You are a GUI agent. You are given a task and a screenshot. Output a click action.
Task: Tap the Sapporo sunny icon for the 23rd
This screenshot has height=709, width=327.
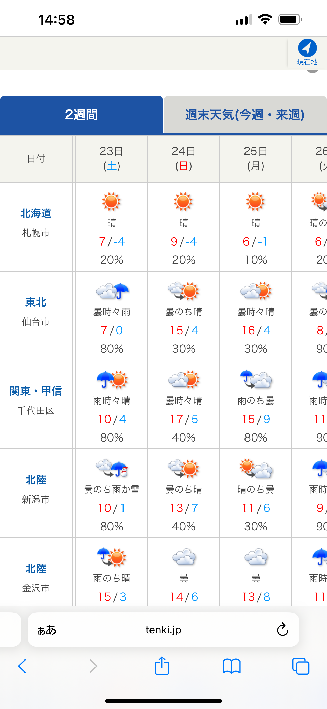point(111,201)
